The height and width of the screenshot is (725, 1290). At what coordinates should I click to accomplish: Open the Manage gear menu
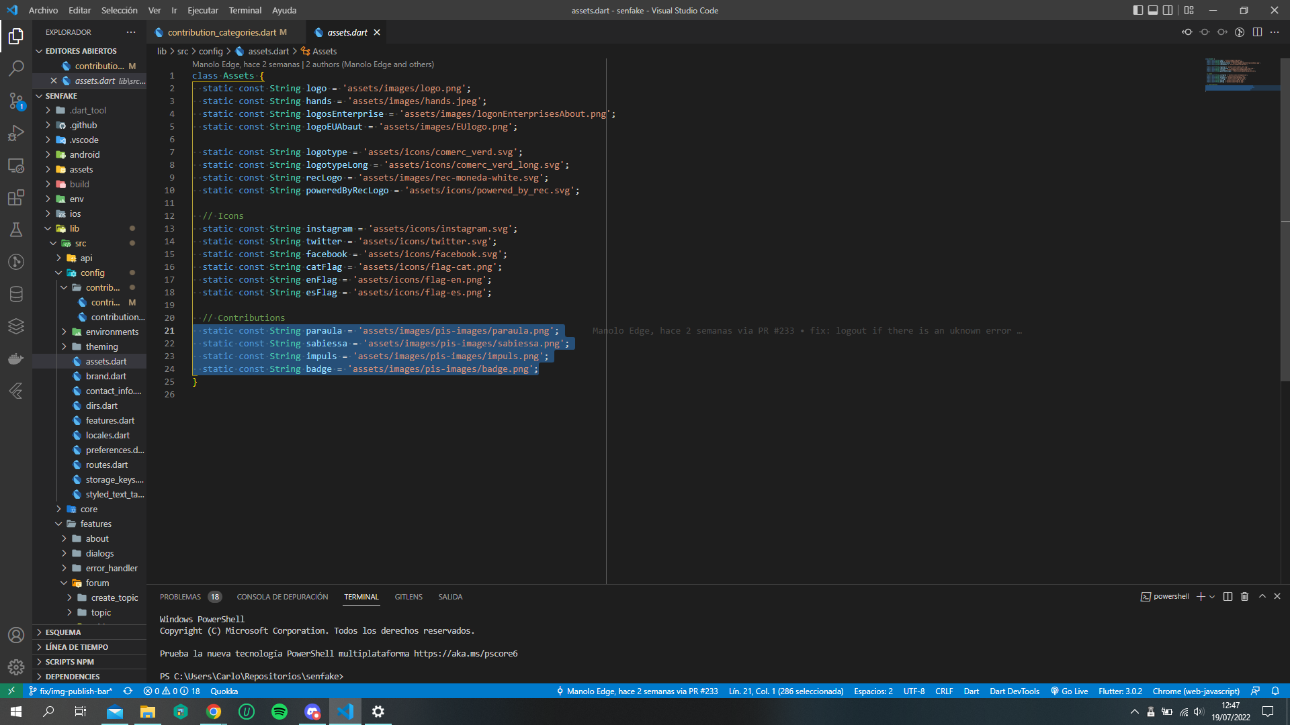16,667
